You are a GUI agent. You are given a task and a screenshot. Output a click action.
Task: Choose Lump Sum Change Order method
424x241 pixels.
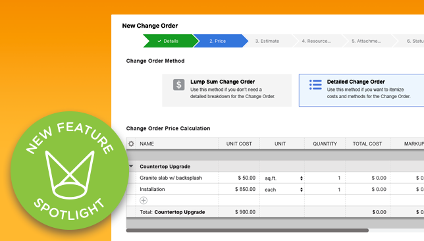(x=227, y=90)
